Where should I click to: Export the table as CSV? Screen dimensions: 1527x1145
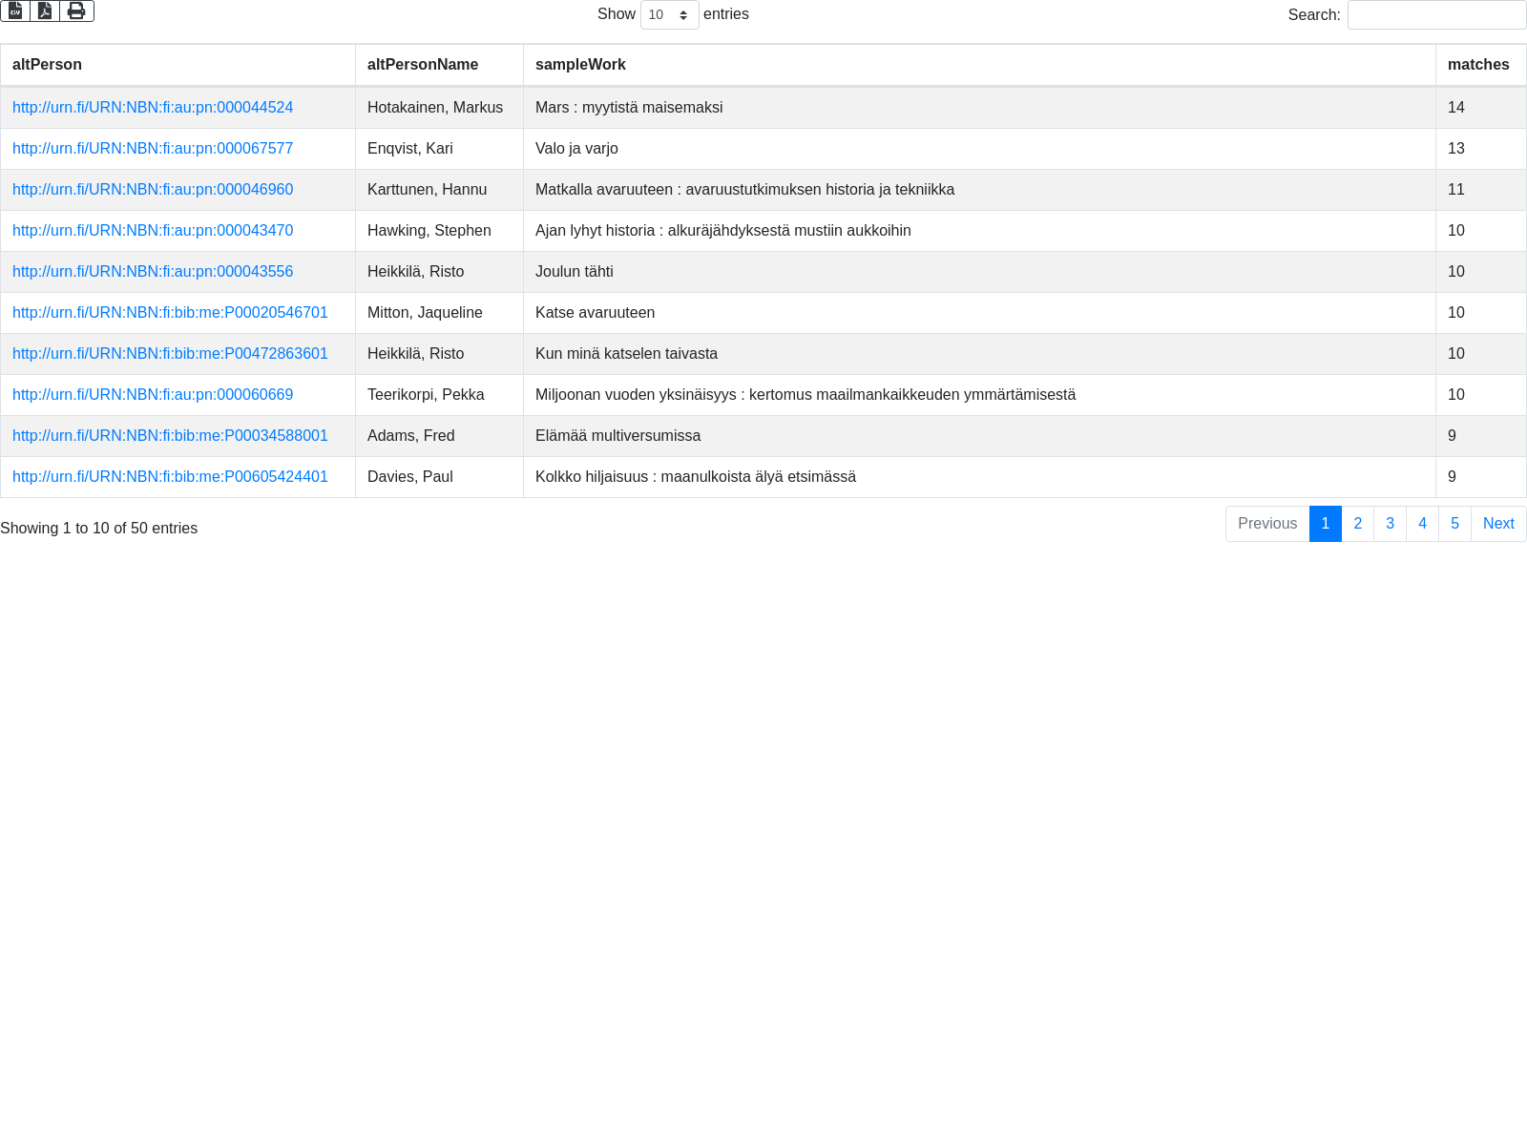[15, 10]
